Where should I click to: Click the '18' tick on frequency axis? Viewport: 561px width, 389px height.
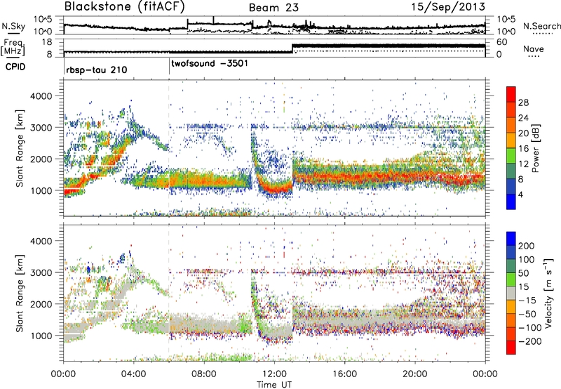tap(47, 42)
